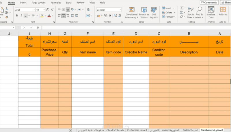Image resolution: width=231 pixels, height=132 pixels.
Task: Open Cell Styles gallery
Action: [154, 13]
